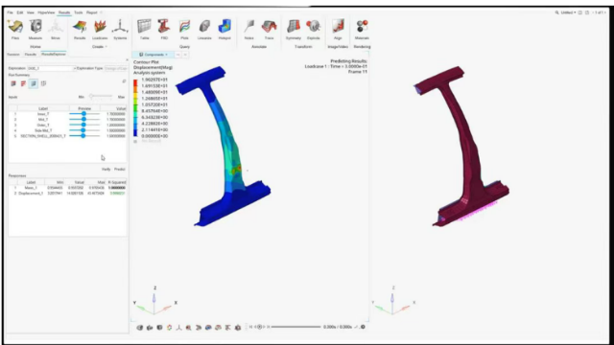
Task: Click the first view toolbar icon at bottom
Action: (140, 328)
